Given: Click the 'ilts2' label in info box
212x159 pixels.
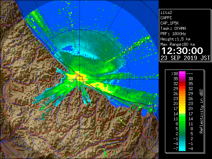Looking at the screenshot, I should 166,13.
